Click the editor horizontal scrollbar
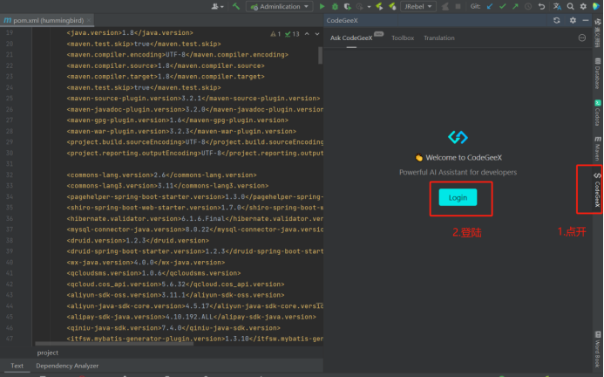The image size is (604, 377). (114, 343)
